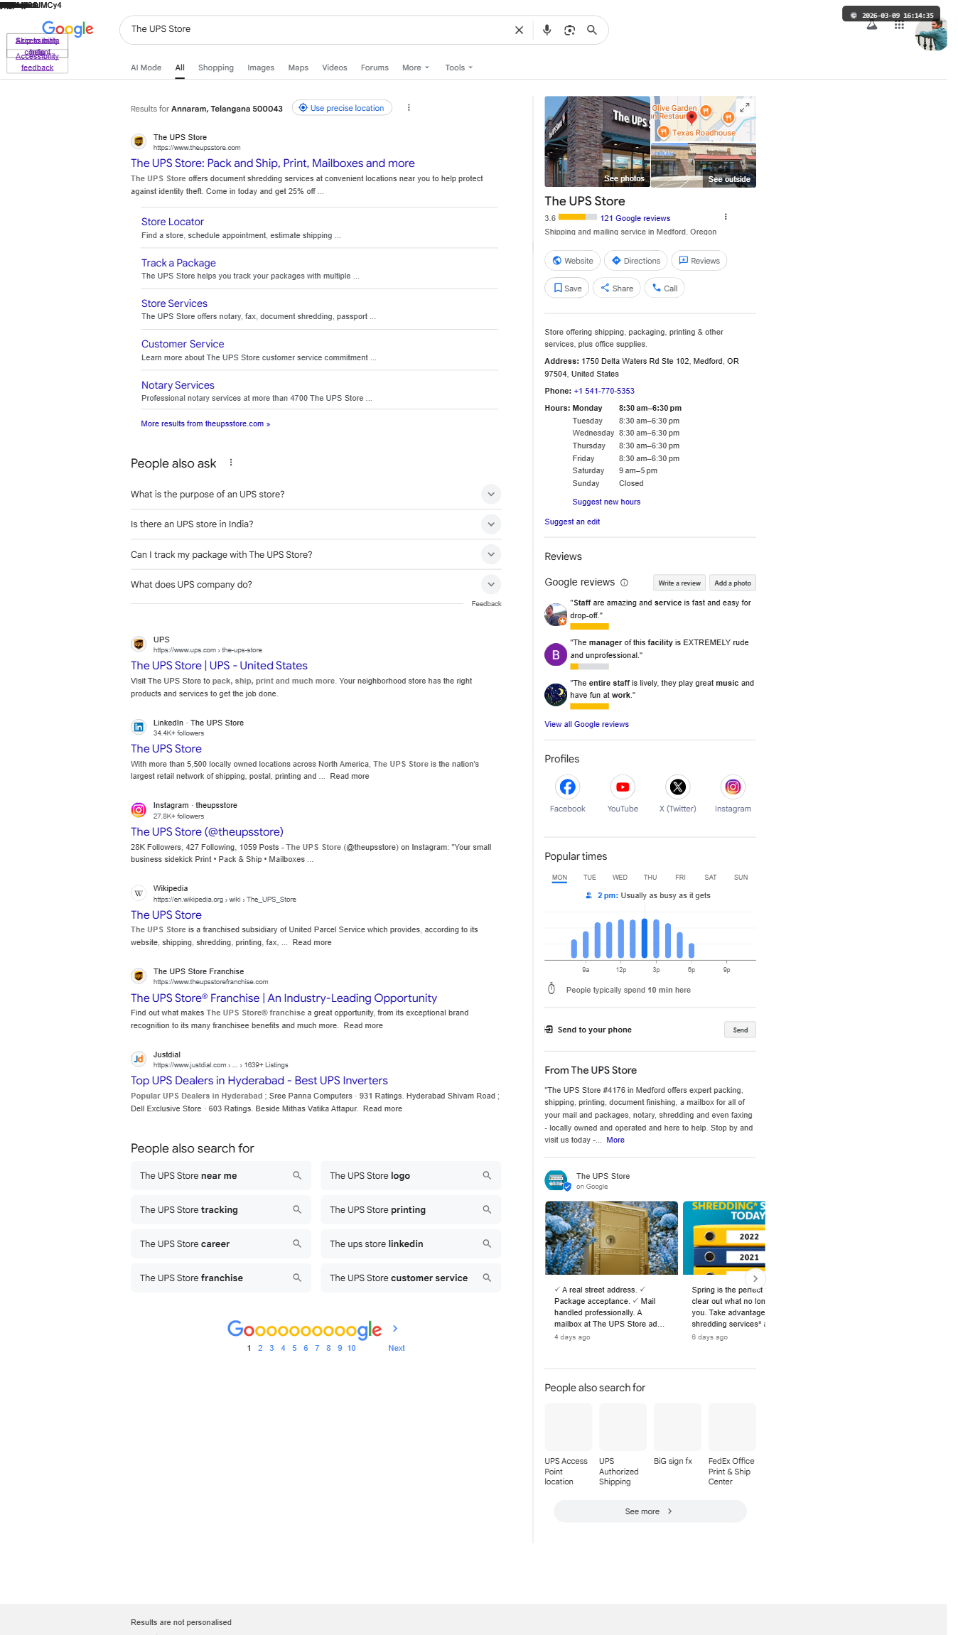958x1635 pixels.
Task: Switch to AI Mode tab
Action: pyautogui.click(x=146, y=68)
